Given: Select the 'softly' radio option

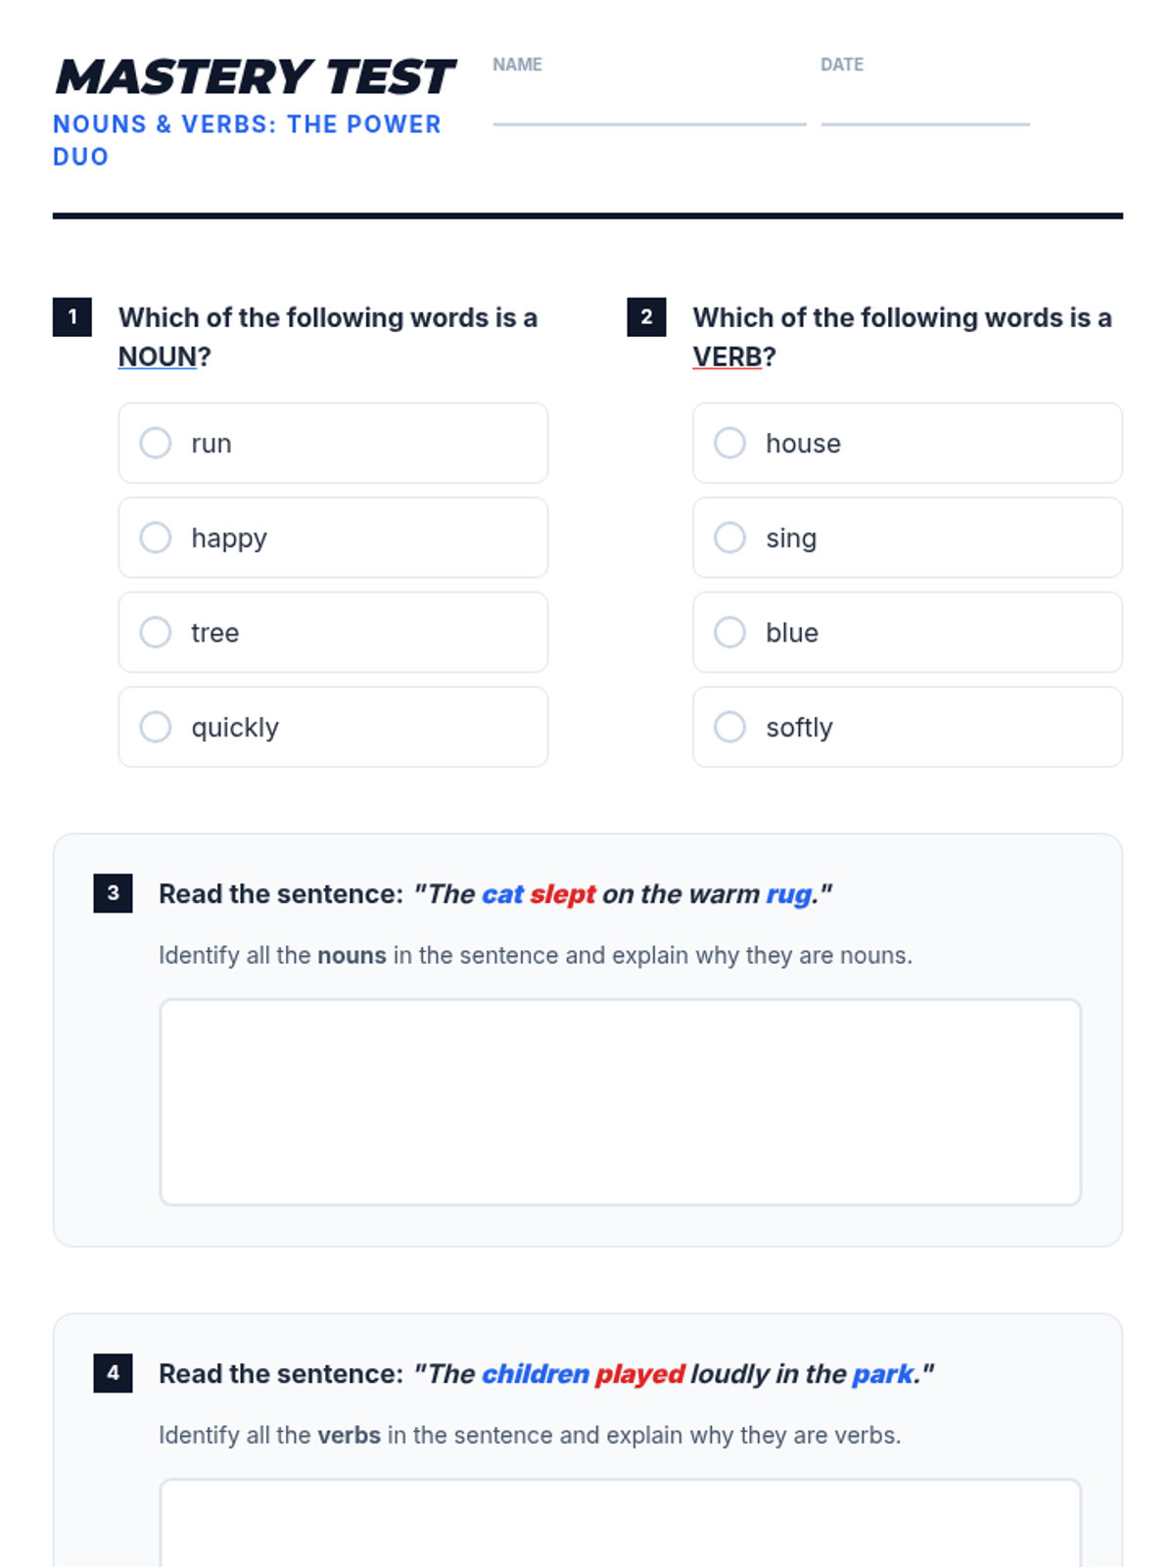Looking at the screenshot, I should (729, 727).
